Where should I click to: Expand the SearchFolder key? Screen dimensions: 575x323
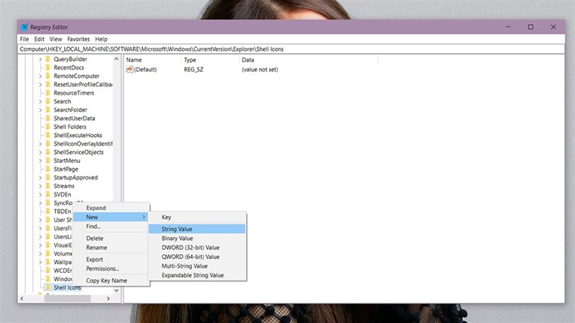tap(40, 110)
